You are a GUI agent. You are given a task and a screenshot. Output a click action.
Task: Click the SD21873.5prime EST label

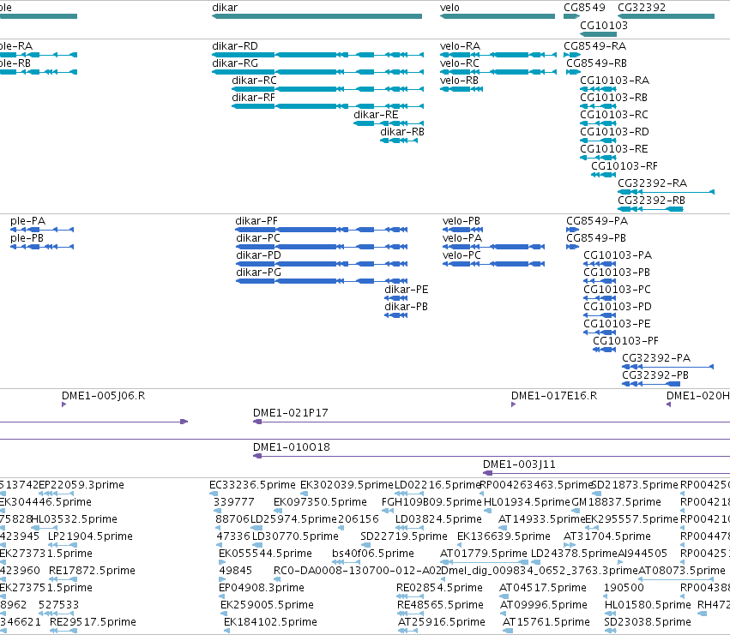(635, 485)
